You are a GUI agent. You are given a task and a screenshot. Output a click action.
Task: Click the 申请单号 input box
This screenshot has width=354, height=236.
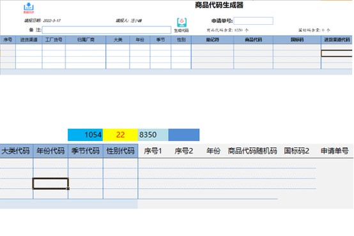tap(253, 21)
